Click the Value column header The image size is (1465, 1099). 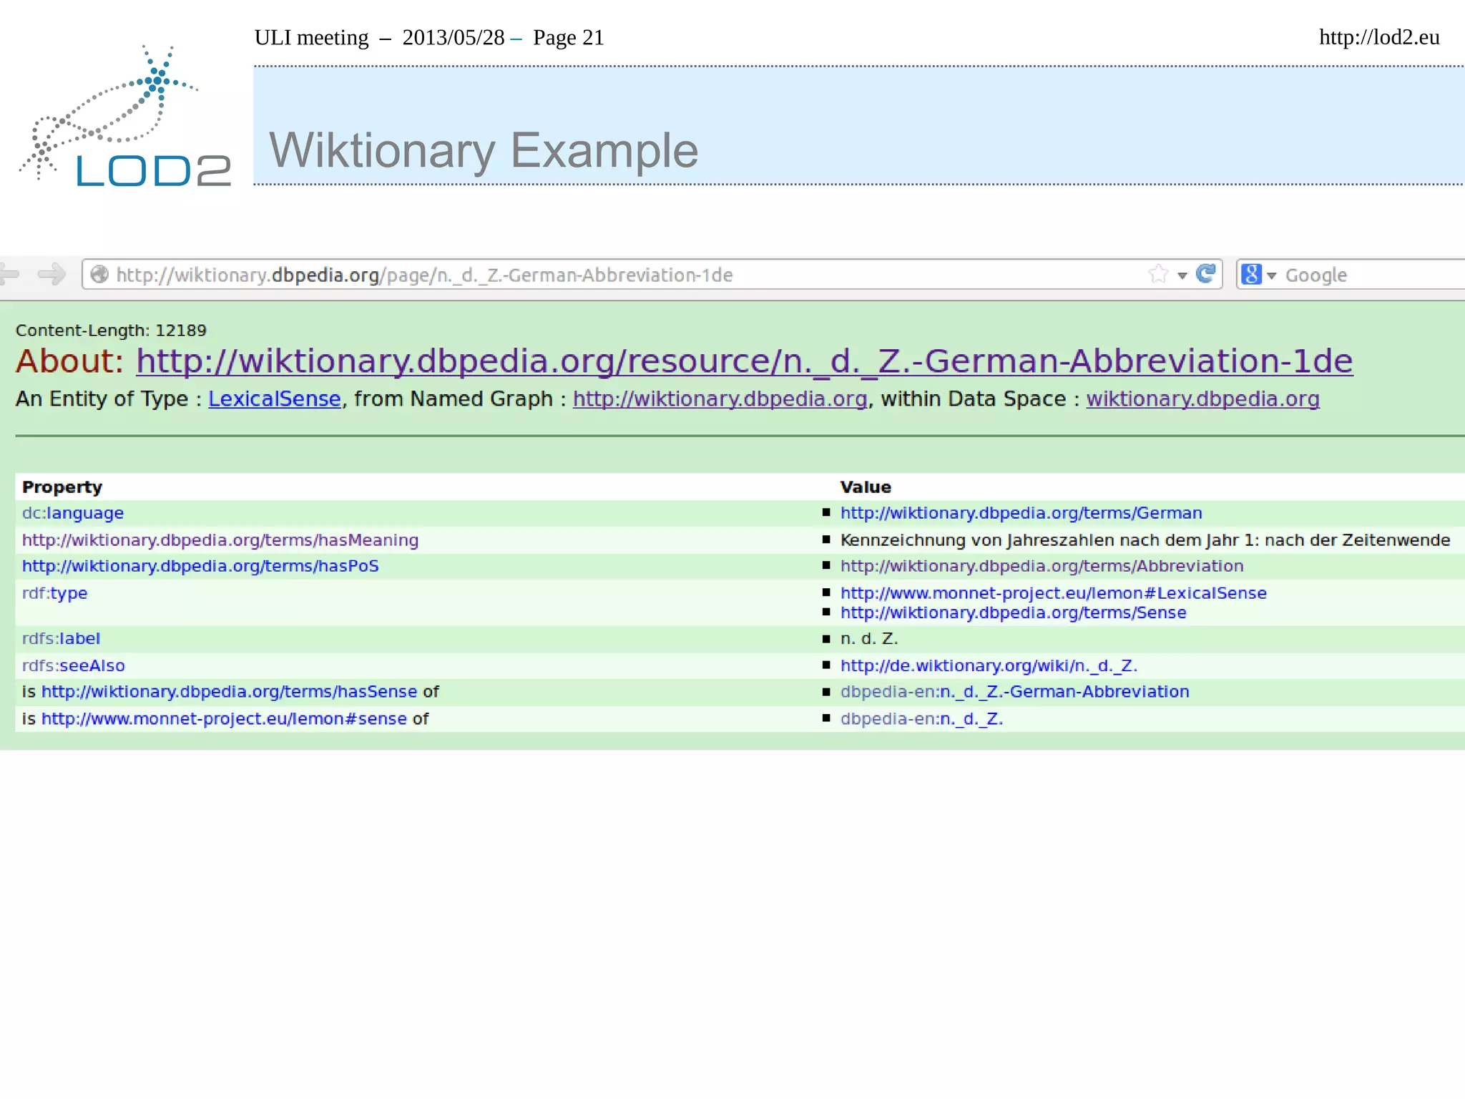pyautogui.click(x=866, y=487)
